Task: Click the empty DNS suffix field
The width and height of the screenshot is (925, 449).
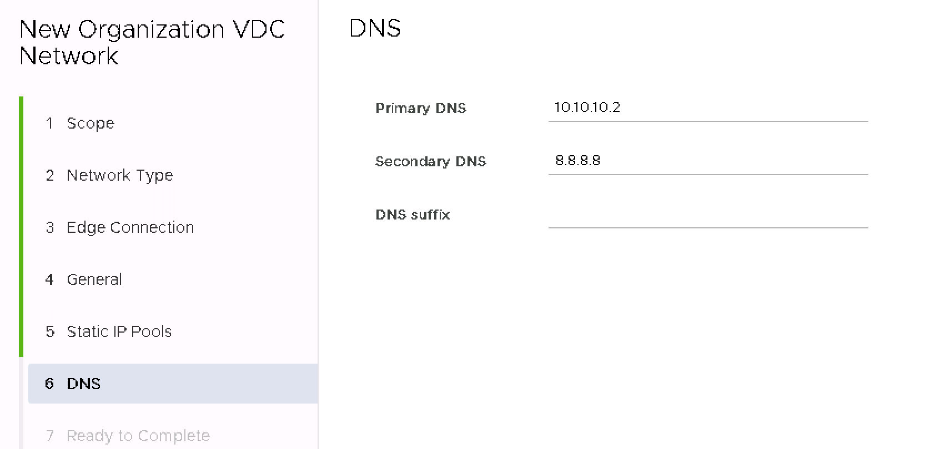Action: point(707,215)
